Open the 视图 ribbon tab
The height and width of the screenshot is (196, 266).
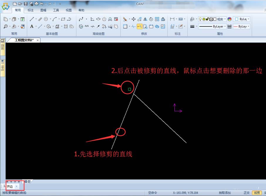(x=69, y=10)
